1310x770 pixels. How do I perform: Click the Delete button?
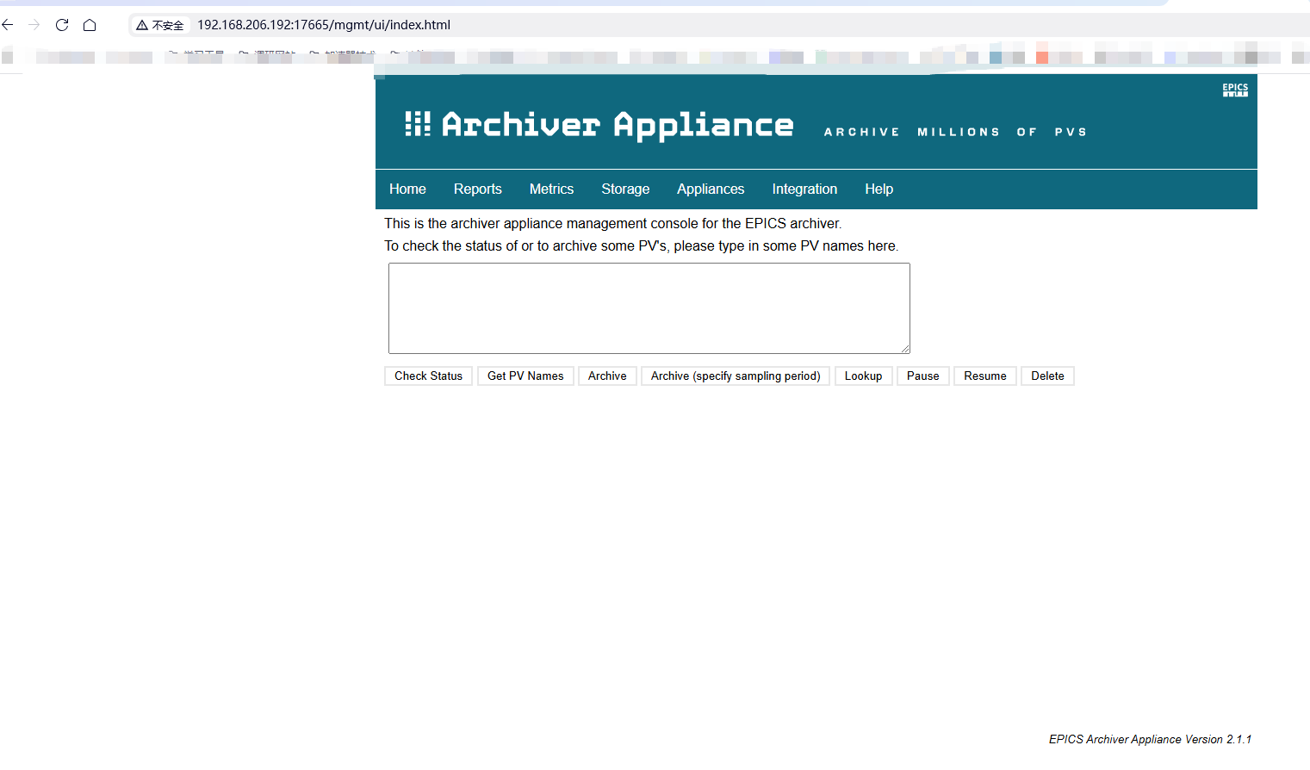1047,376
